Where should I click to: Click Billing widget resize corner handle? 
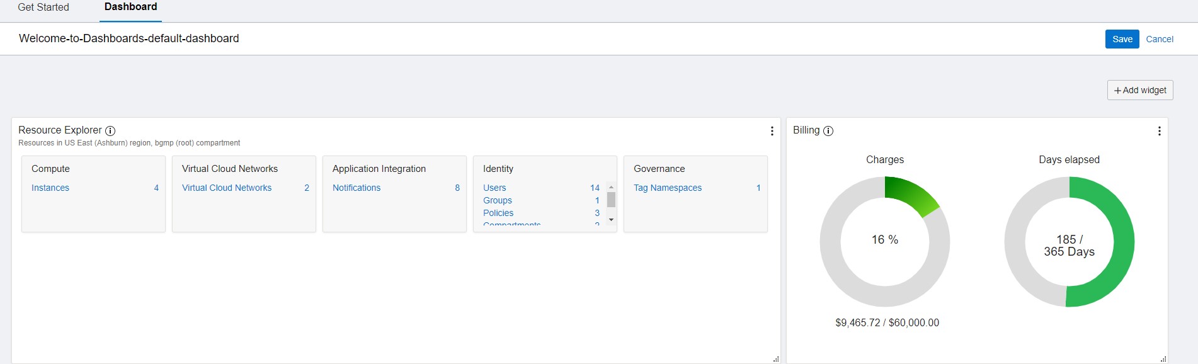pos(1163,359)
